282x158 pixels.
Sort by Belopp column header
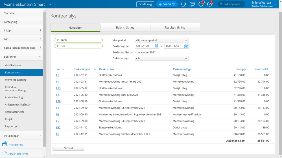(x=241, y=69)
